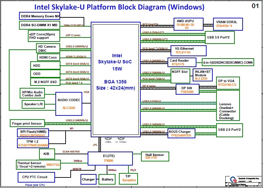Select the "Lenovo Onelink+ Connector" block
Screen dimensions: 263x188
pos(228,105)
